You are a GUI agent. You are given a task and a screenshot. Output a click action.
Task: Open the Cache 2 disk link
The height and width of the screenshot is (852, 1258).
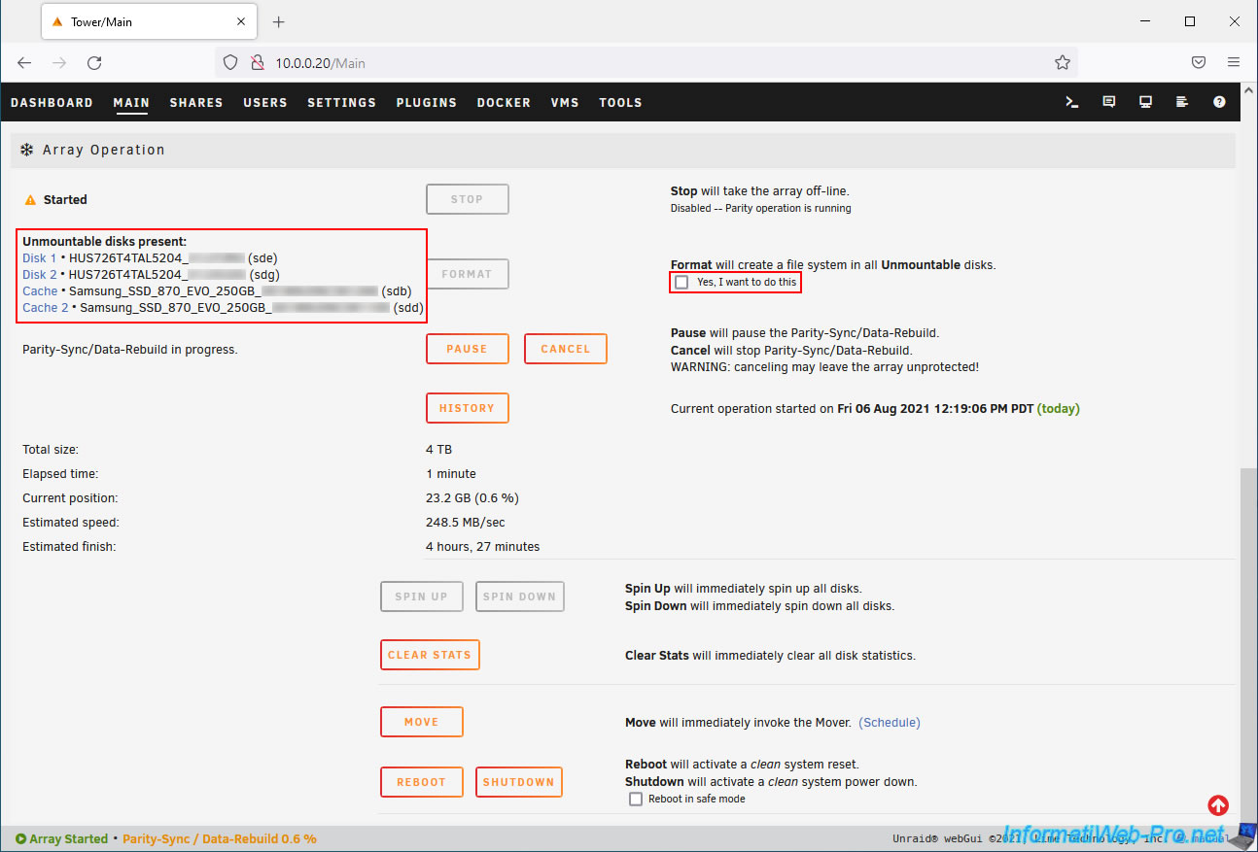tap(46, 308)
